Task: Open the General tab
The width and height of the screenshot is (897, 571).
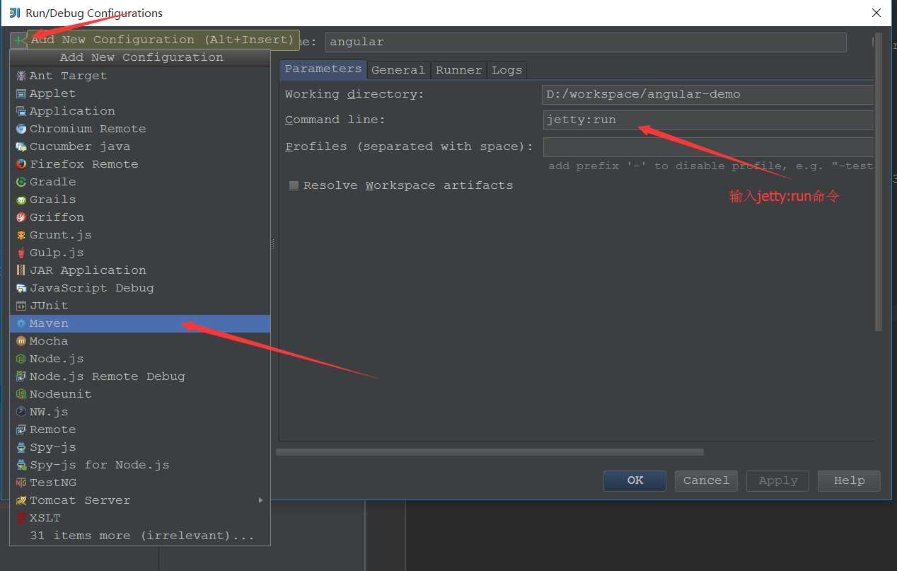Action: tap(398, 69)
